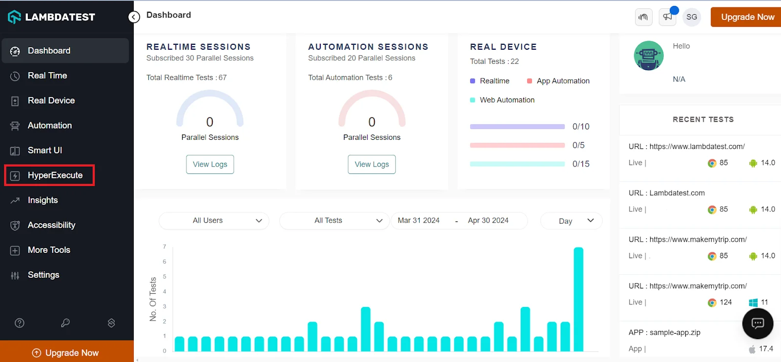The width and height of the screenshot is (781, 362).
Task: Click the cyan 0/15 progress bar
Action: (517, 164)
